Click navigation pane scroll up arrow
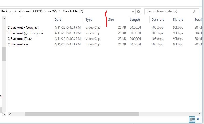This screenshot has height=124, width=204. click(x=4, y=19)
